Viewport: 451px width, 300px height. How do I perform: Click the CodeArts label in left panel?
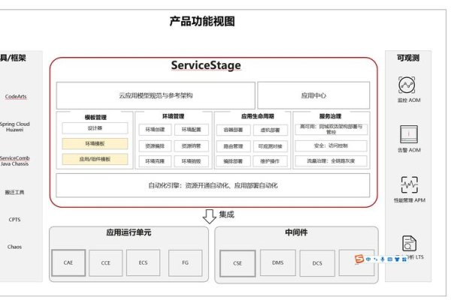[16, 97]
